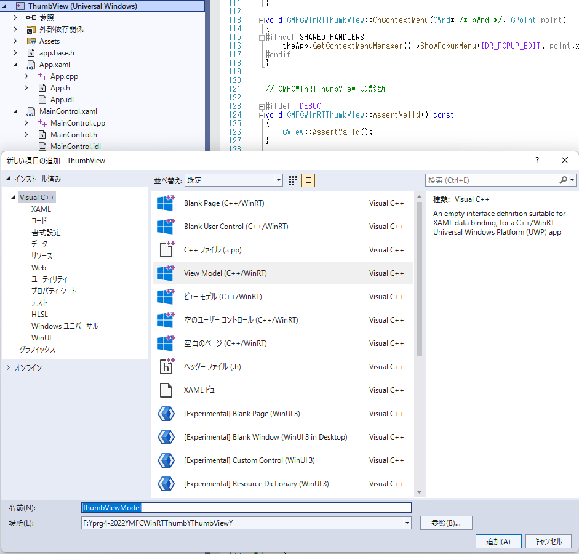
Task: Expand 外部依存関係 node in Solution Explorer
Action: (x=15, y=29)
